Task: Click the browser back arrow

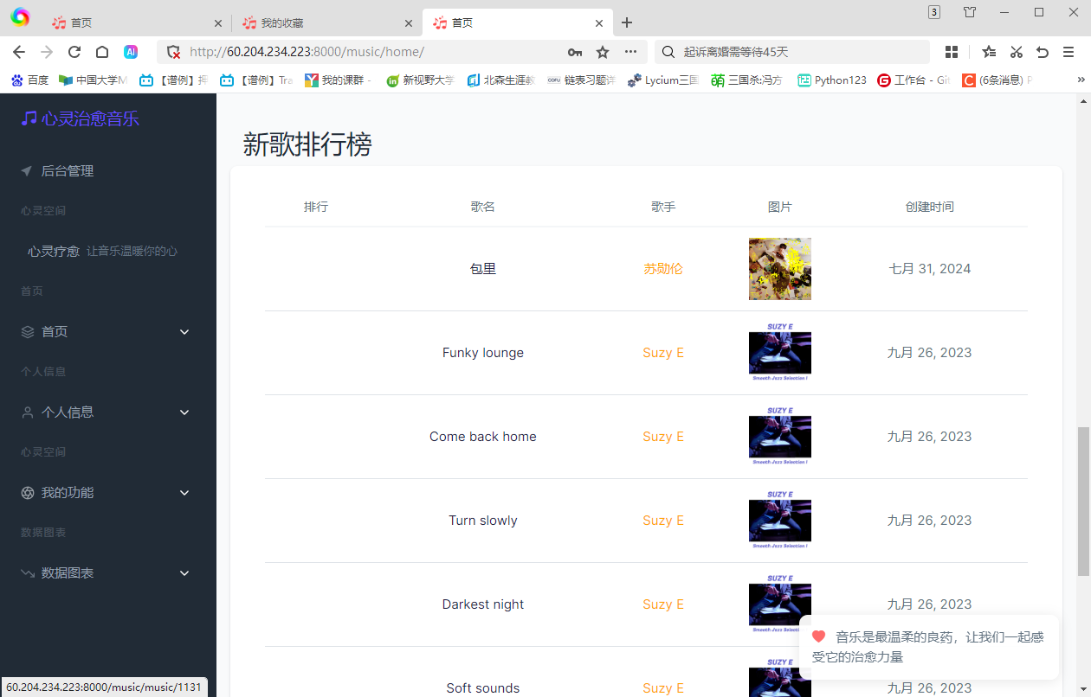Action: tap(19, 52)
